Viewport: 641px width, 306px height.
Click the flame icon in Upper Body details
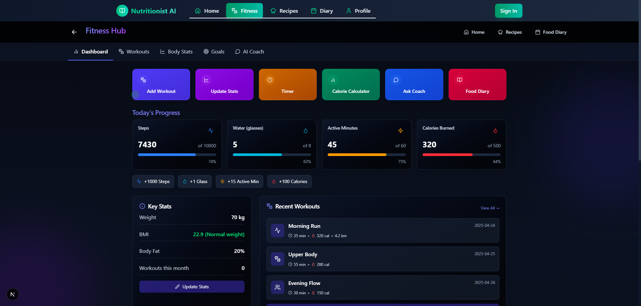[313, 265]
